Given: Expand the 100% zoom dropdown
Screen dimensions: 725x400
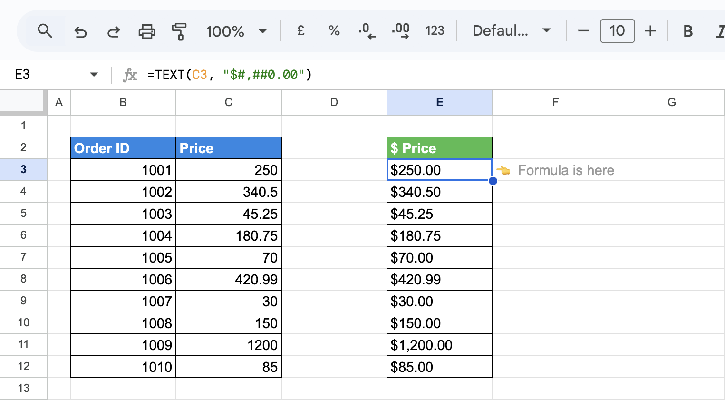Looking at the screenshot, I should pos(236,31).
